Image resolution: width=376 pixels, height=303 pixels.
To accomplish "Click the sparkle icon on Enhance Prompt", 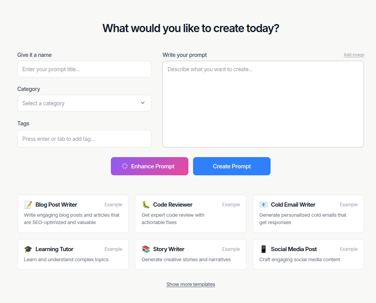I will coord(125,166).
